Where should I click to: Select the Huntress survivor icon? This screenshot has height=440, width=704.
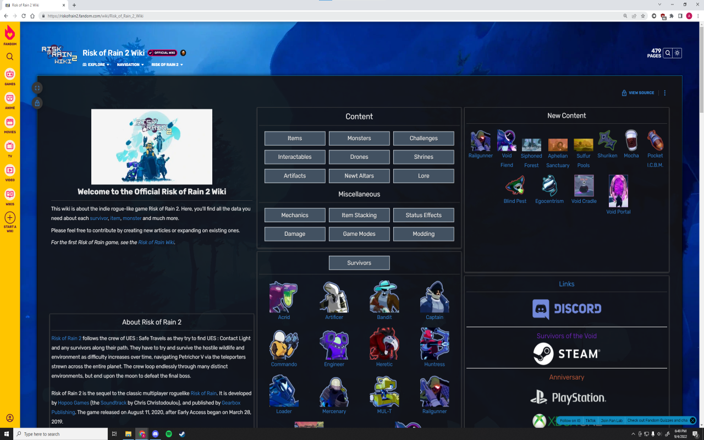[435, 344]
